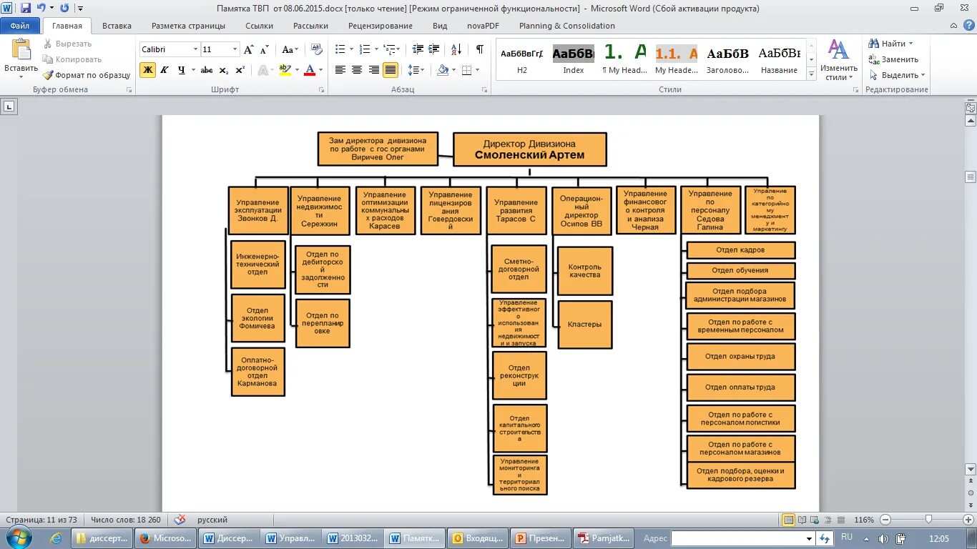Viewport: 977px width, 549px height.
Task: Click the Undo arrow in Quick Access toolbar
Action: pos(41,9)
